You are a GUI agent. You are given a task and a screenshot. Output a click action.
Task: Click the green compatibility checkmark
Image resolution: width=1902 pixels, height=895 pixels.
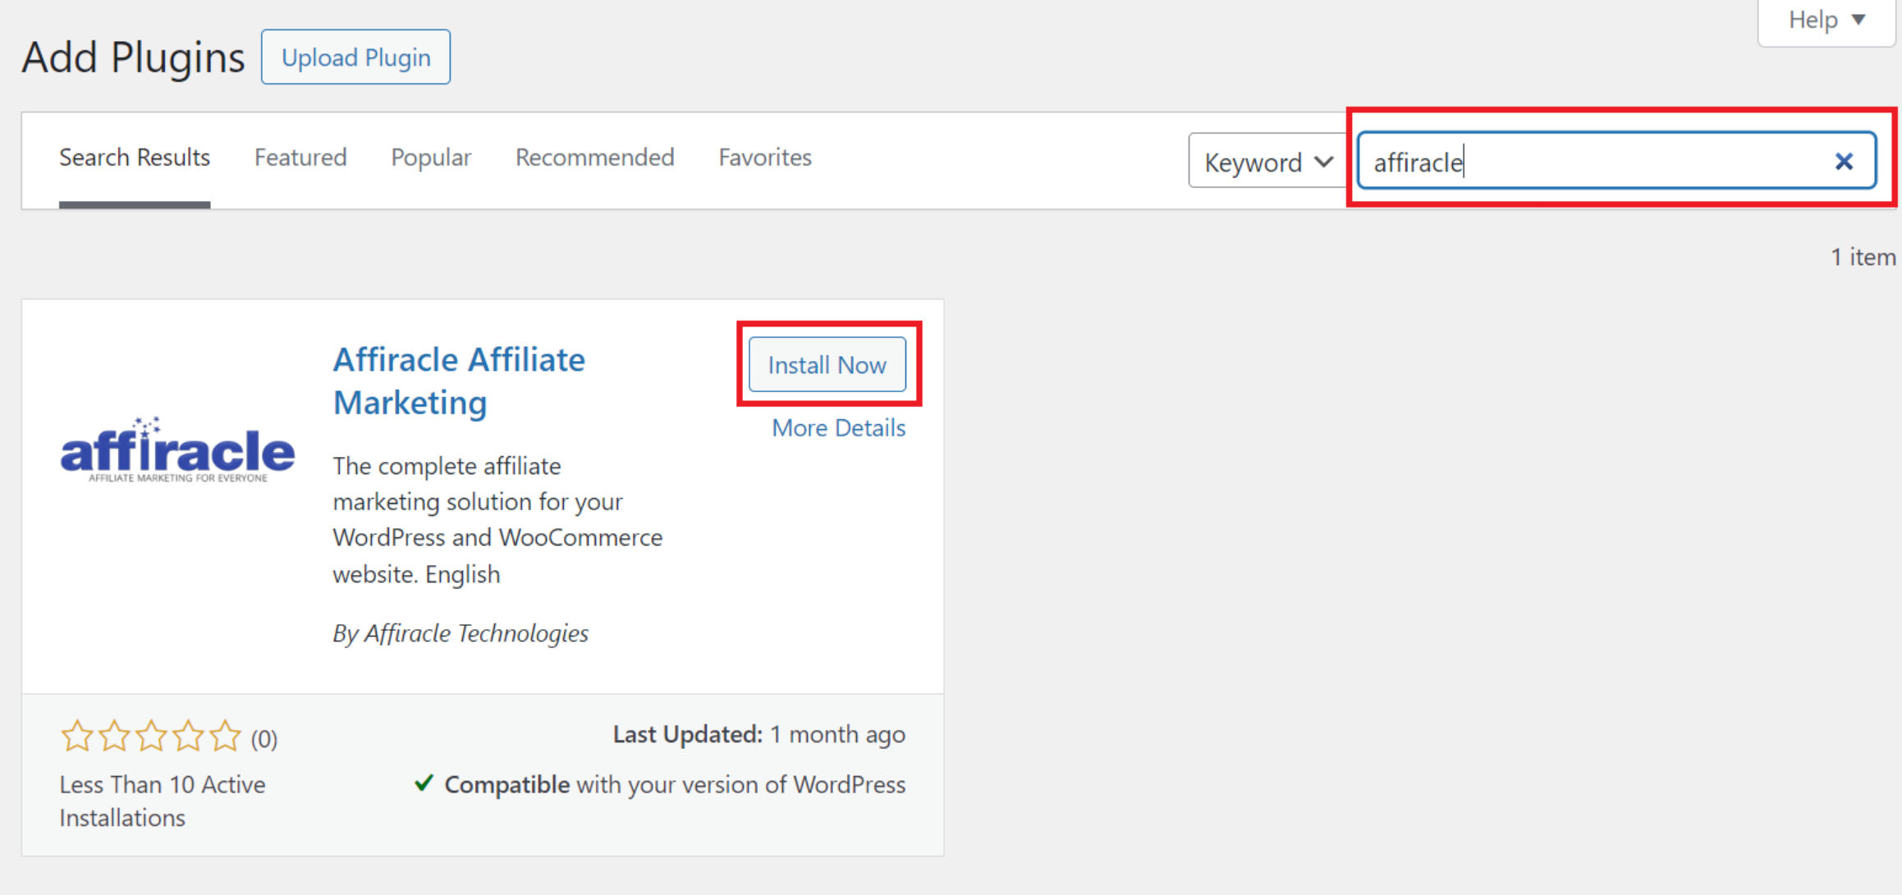pos(424,783)
